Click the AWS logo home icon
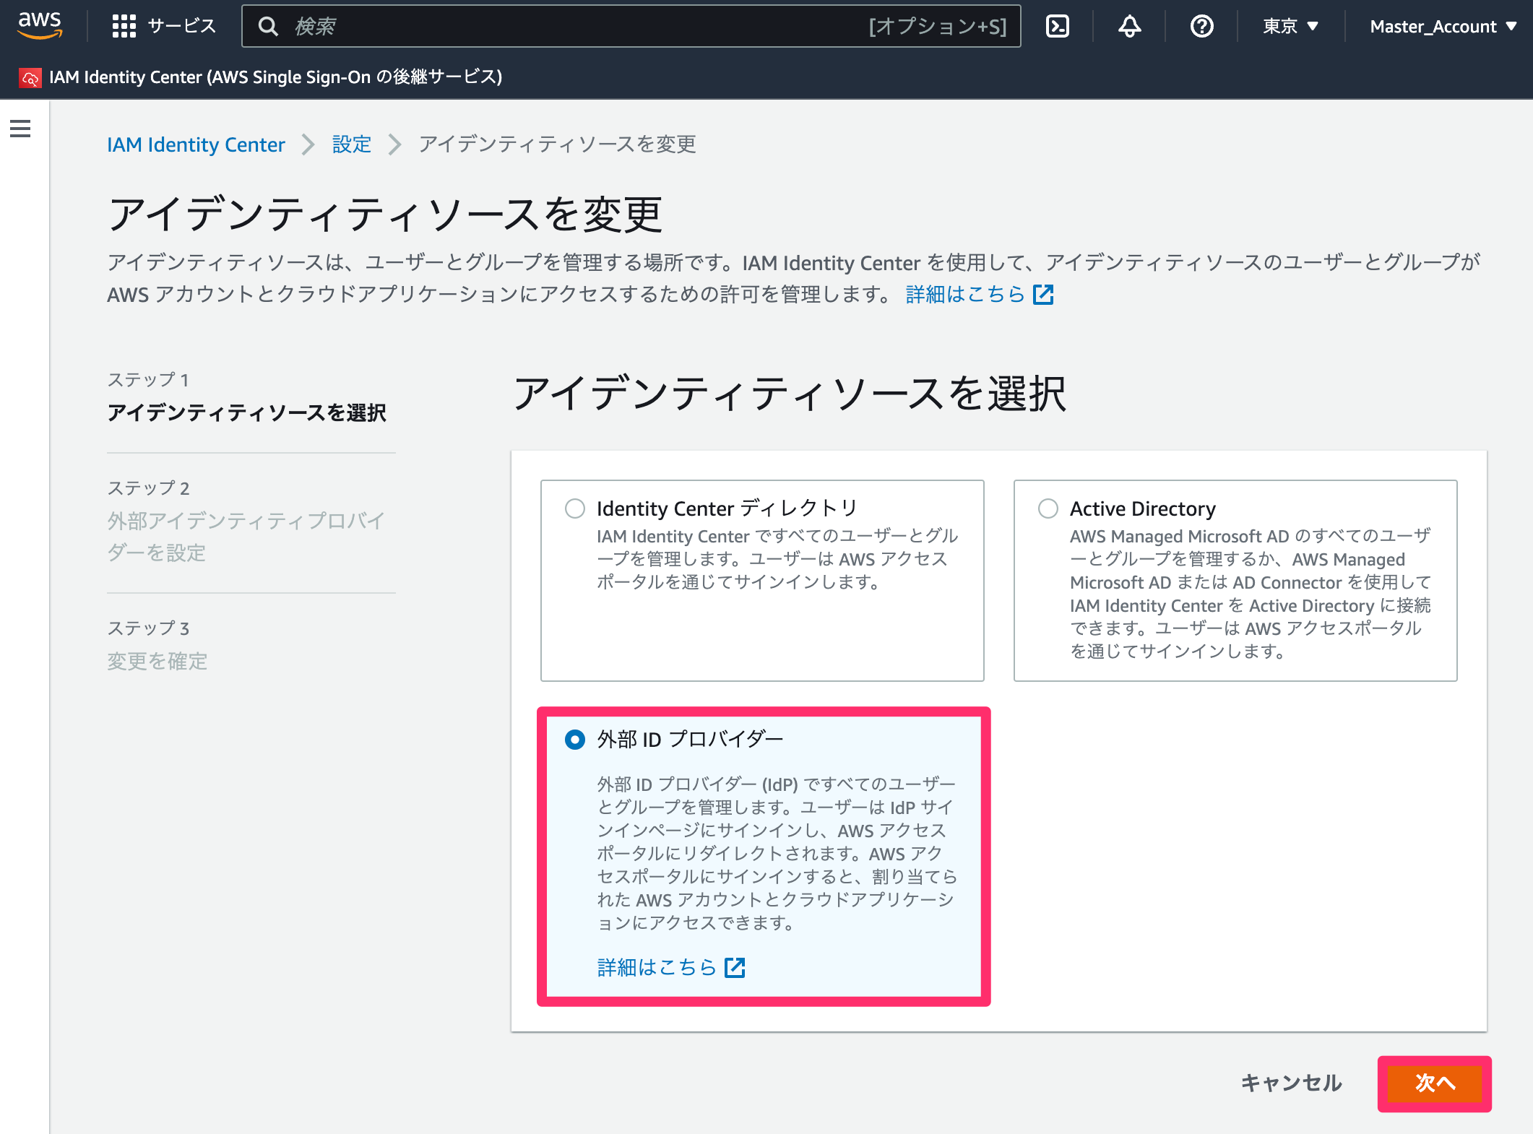The image size is (1533, 1134). click(x=40, y=26)
